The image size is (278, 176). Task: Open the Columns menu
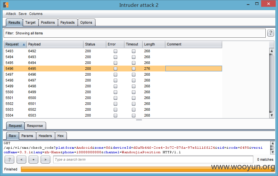(x=36, y=14)
